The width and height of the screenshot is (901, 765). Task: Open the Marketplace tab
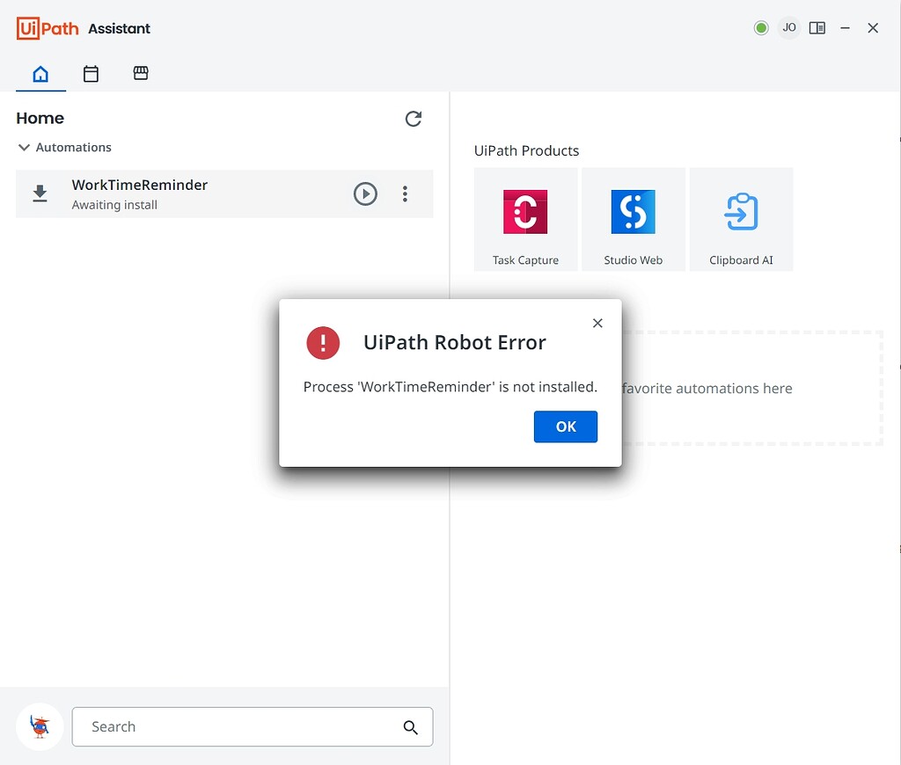[x=141, y=74]
